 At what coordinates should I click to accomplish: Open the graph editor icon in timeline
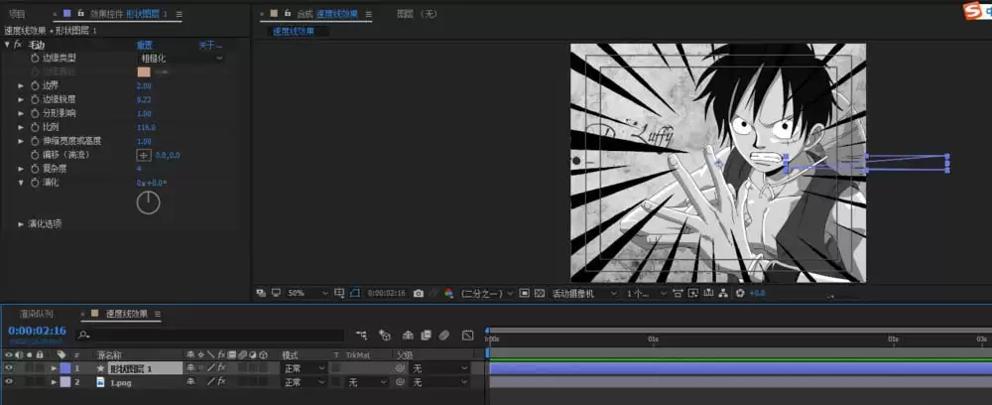pos(467,335)
